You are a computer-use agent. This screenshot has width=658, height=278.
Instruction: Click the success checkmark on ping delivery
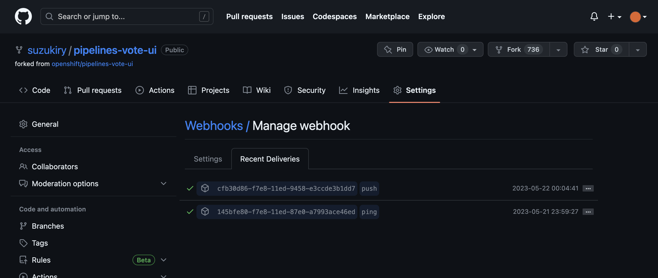pyautogui.click(x=190, y=212)
